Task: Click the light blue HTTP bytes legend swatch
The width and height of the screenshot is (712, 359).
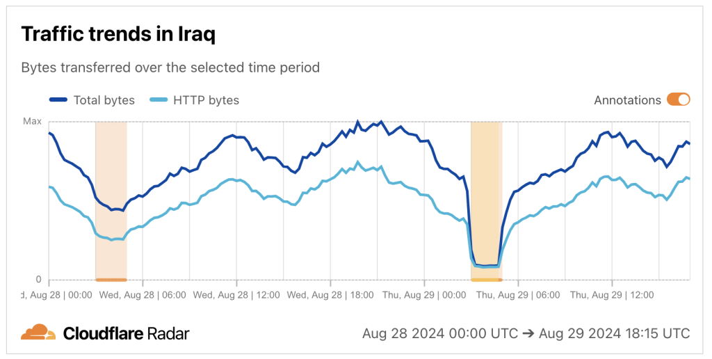Action: pyautogui.click(x=159, y=100)
